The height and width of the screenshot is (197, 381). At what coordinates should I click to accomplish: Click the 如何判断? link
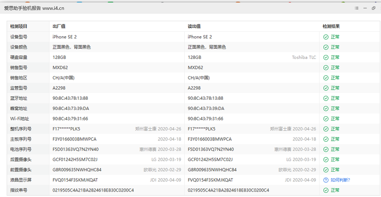click(x=340, y=180)
